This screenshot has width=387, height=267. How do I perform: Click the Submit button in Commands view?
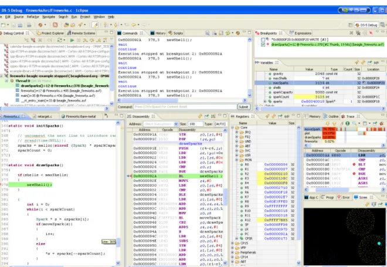(x=243, y=107)
